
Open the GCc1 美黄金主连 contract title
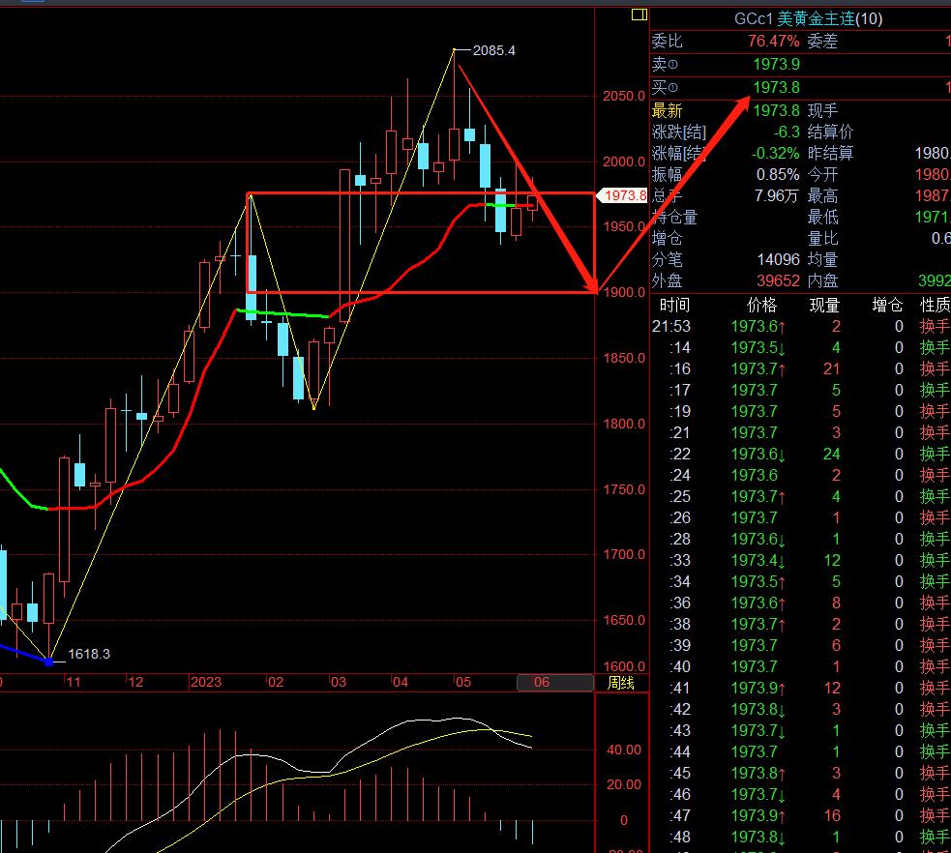point(809,18)
